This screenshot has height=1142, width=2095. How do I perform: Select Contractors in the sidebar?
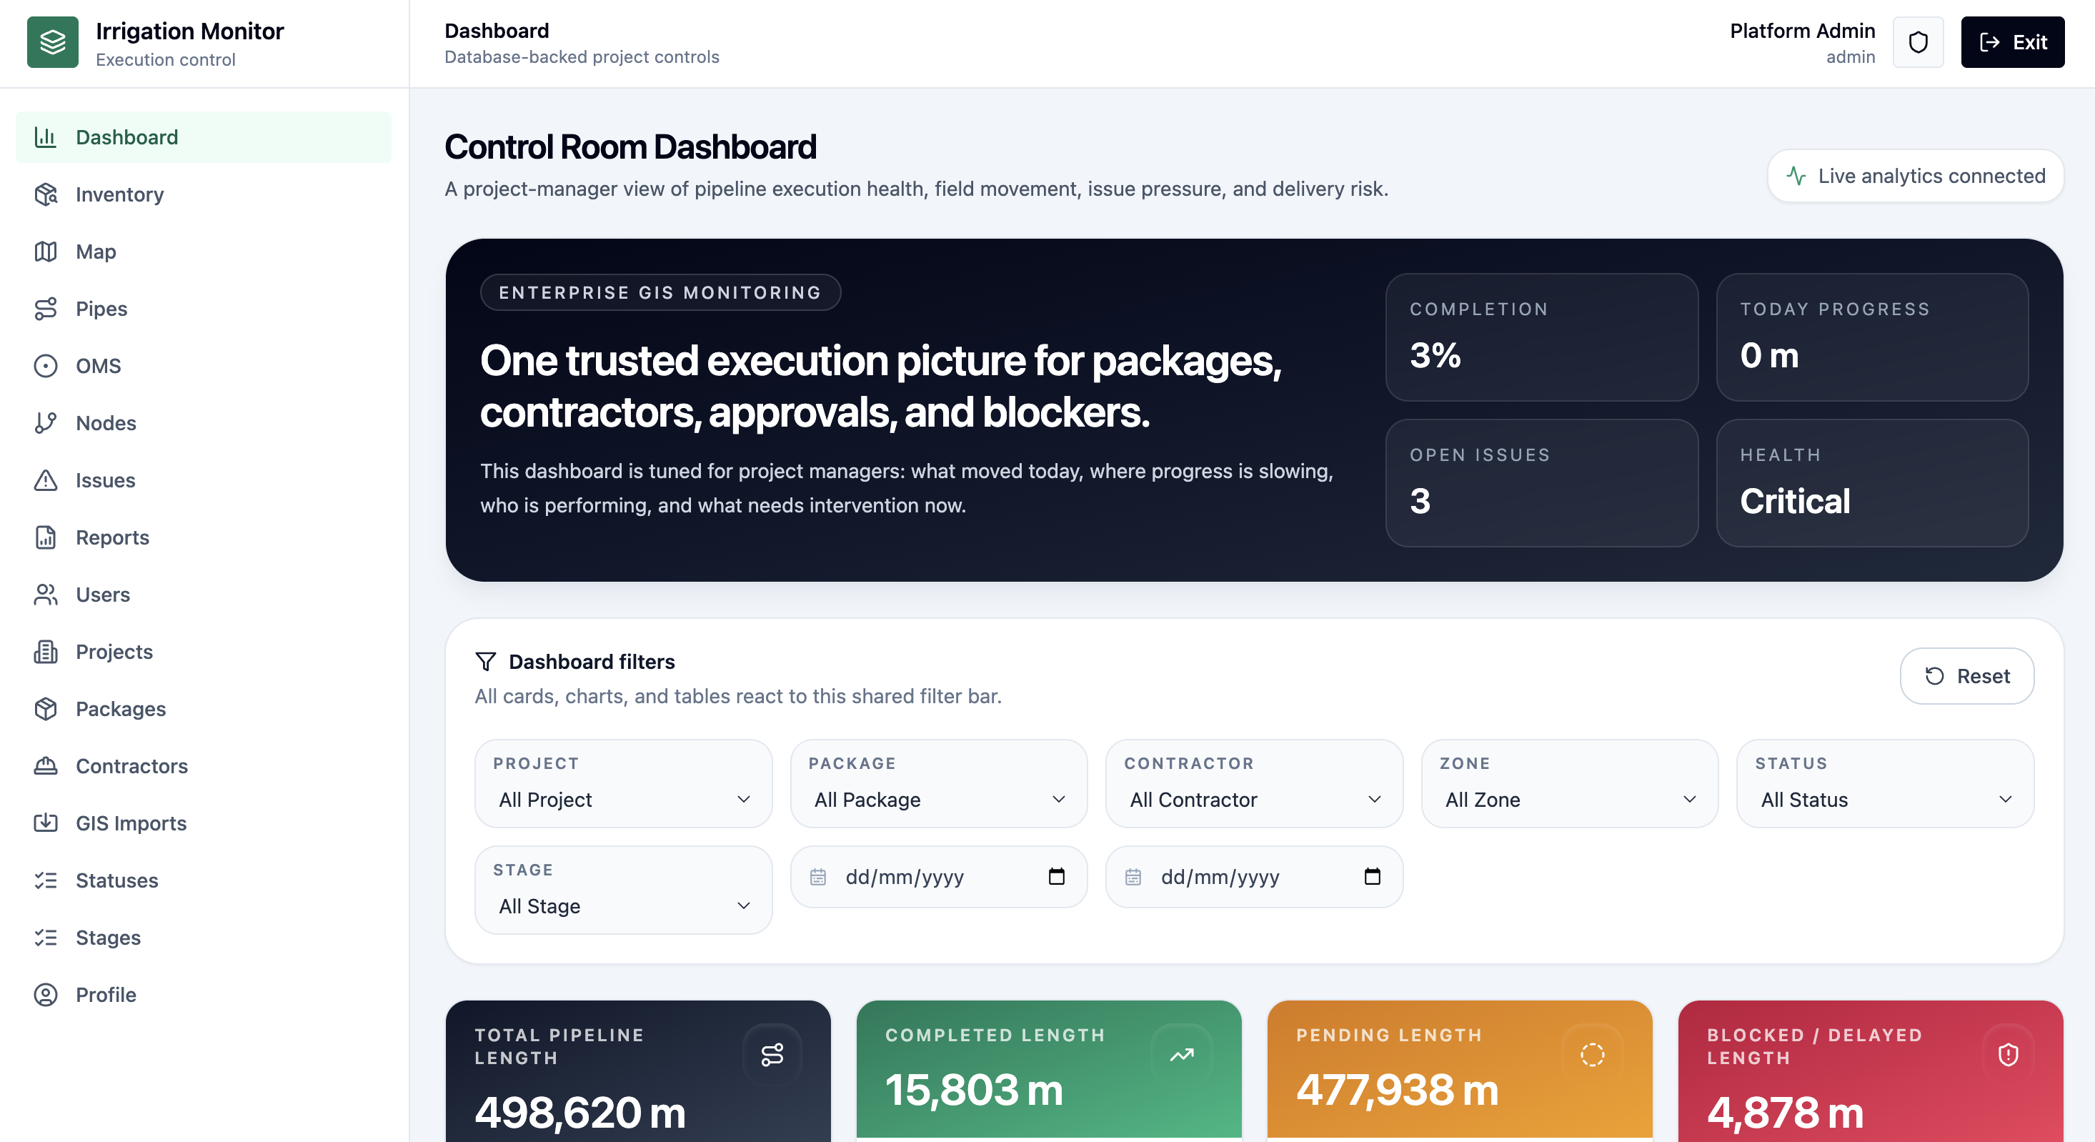[204, 765]
